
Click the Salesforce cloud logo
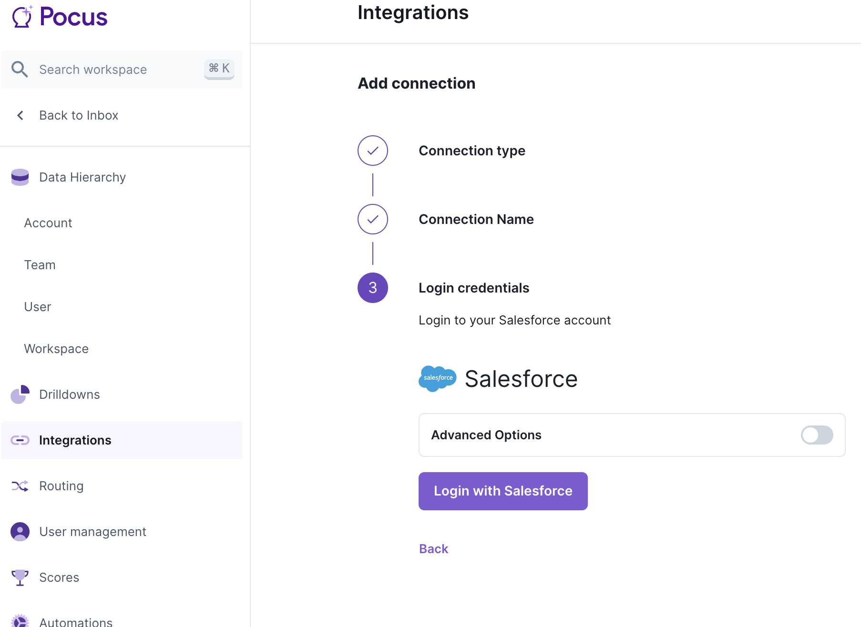click(x=438, y=379)
